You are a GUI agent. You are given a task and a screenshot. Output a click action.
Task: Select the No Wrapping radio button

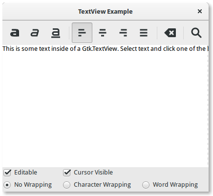click(x=7, y=185)
